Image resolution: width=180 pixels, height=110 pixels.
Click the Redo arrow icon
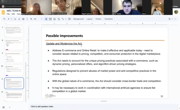tap(19, 19)
